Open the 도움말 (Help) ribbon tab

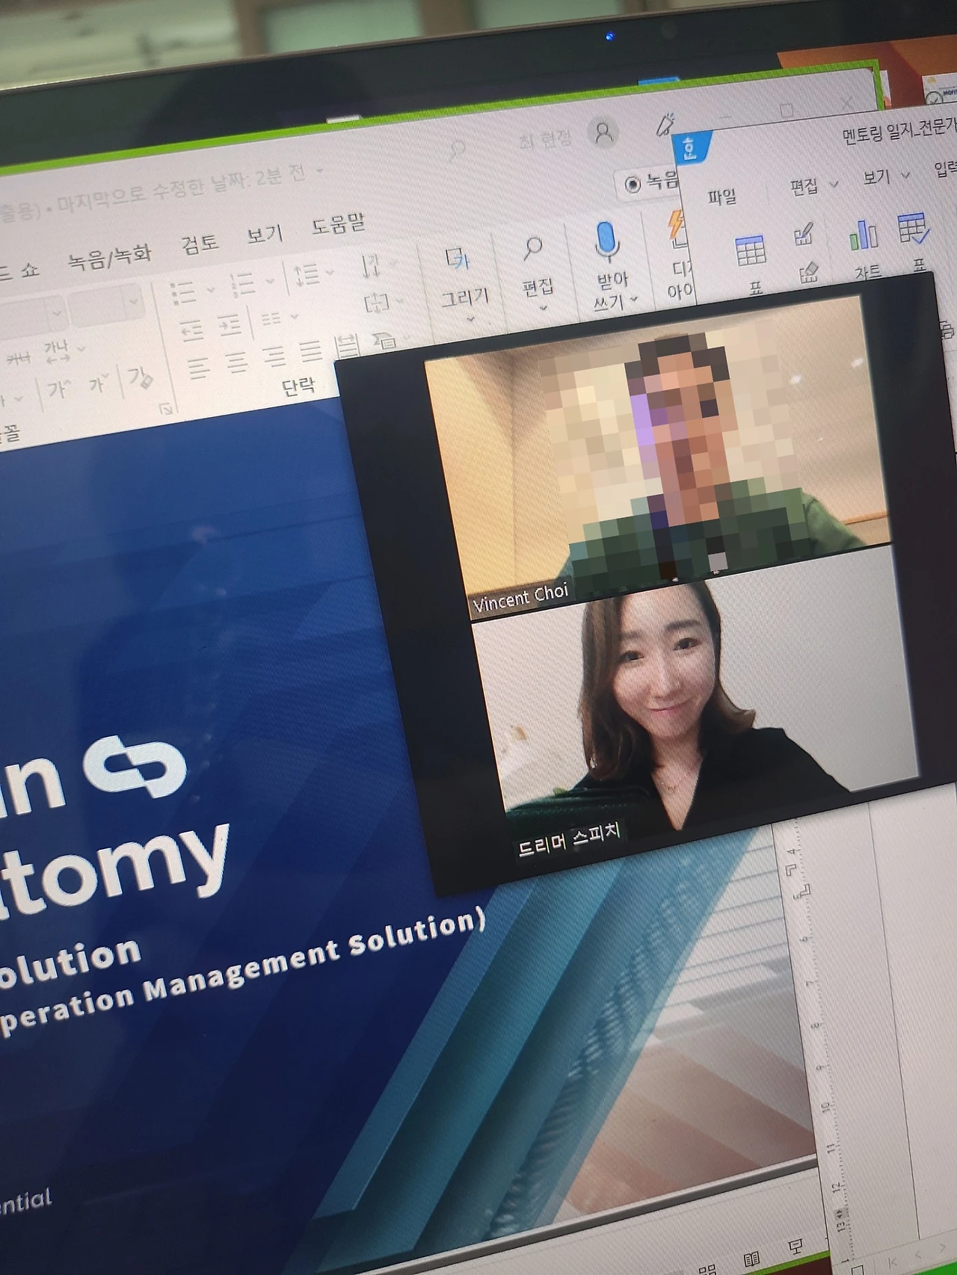click(338, 224)
